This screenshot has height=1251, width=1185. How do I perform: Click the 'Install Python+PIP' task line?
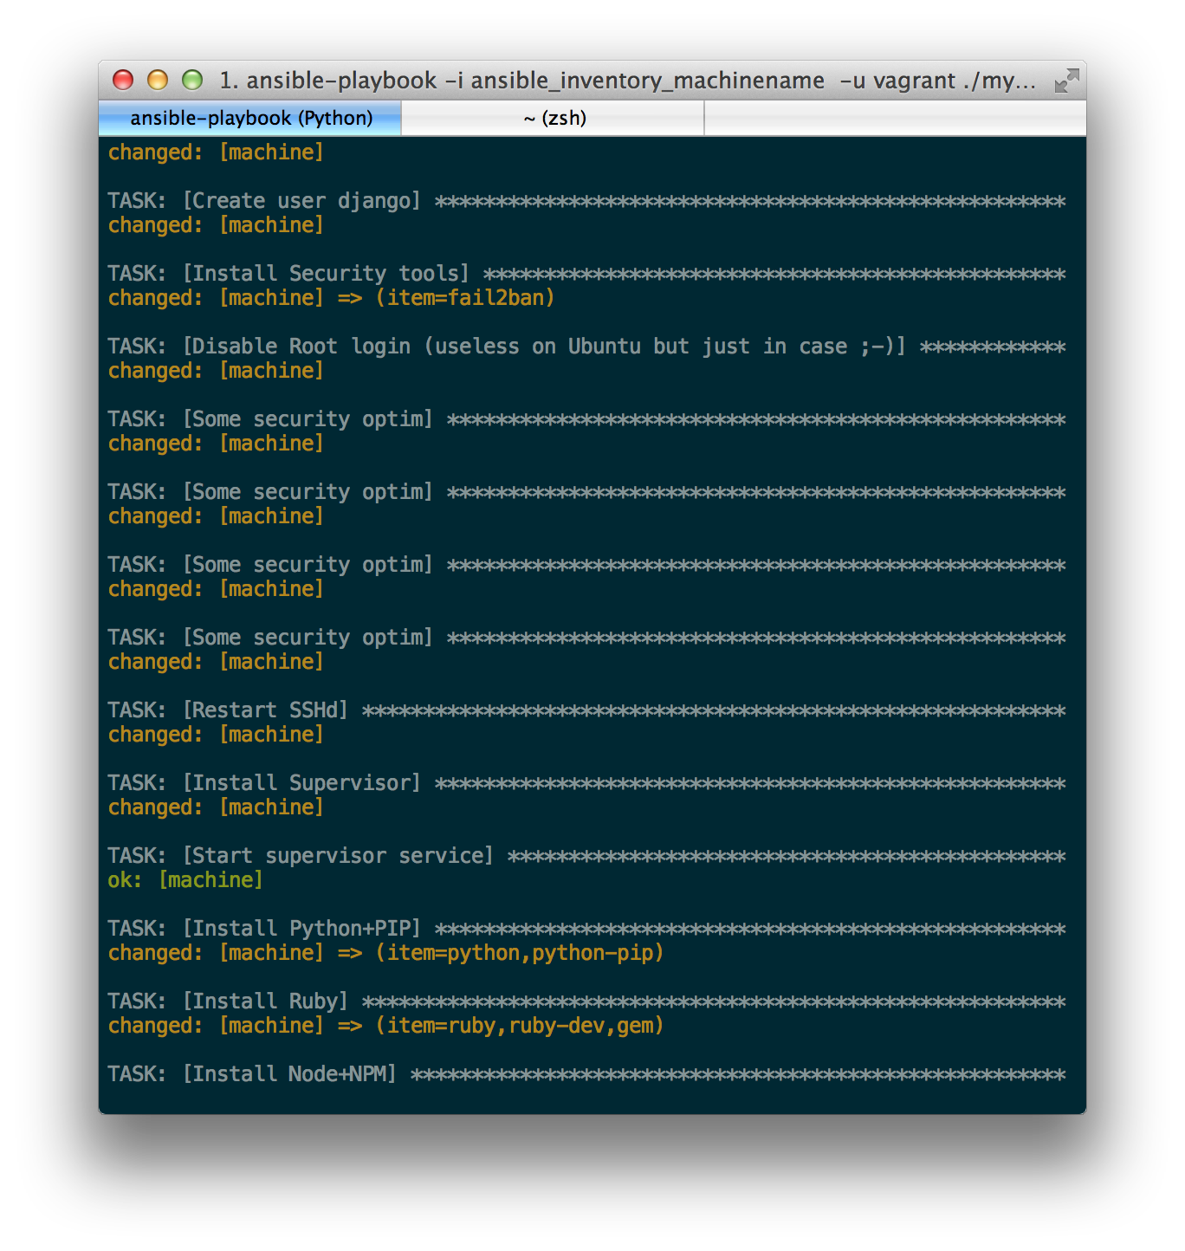point(264,928)
